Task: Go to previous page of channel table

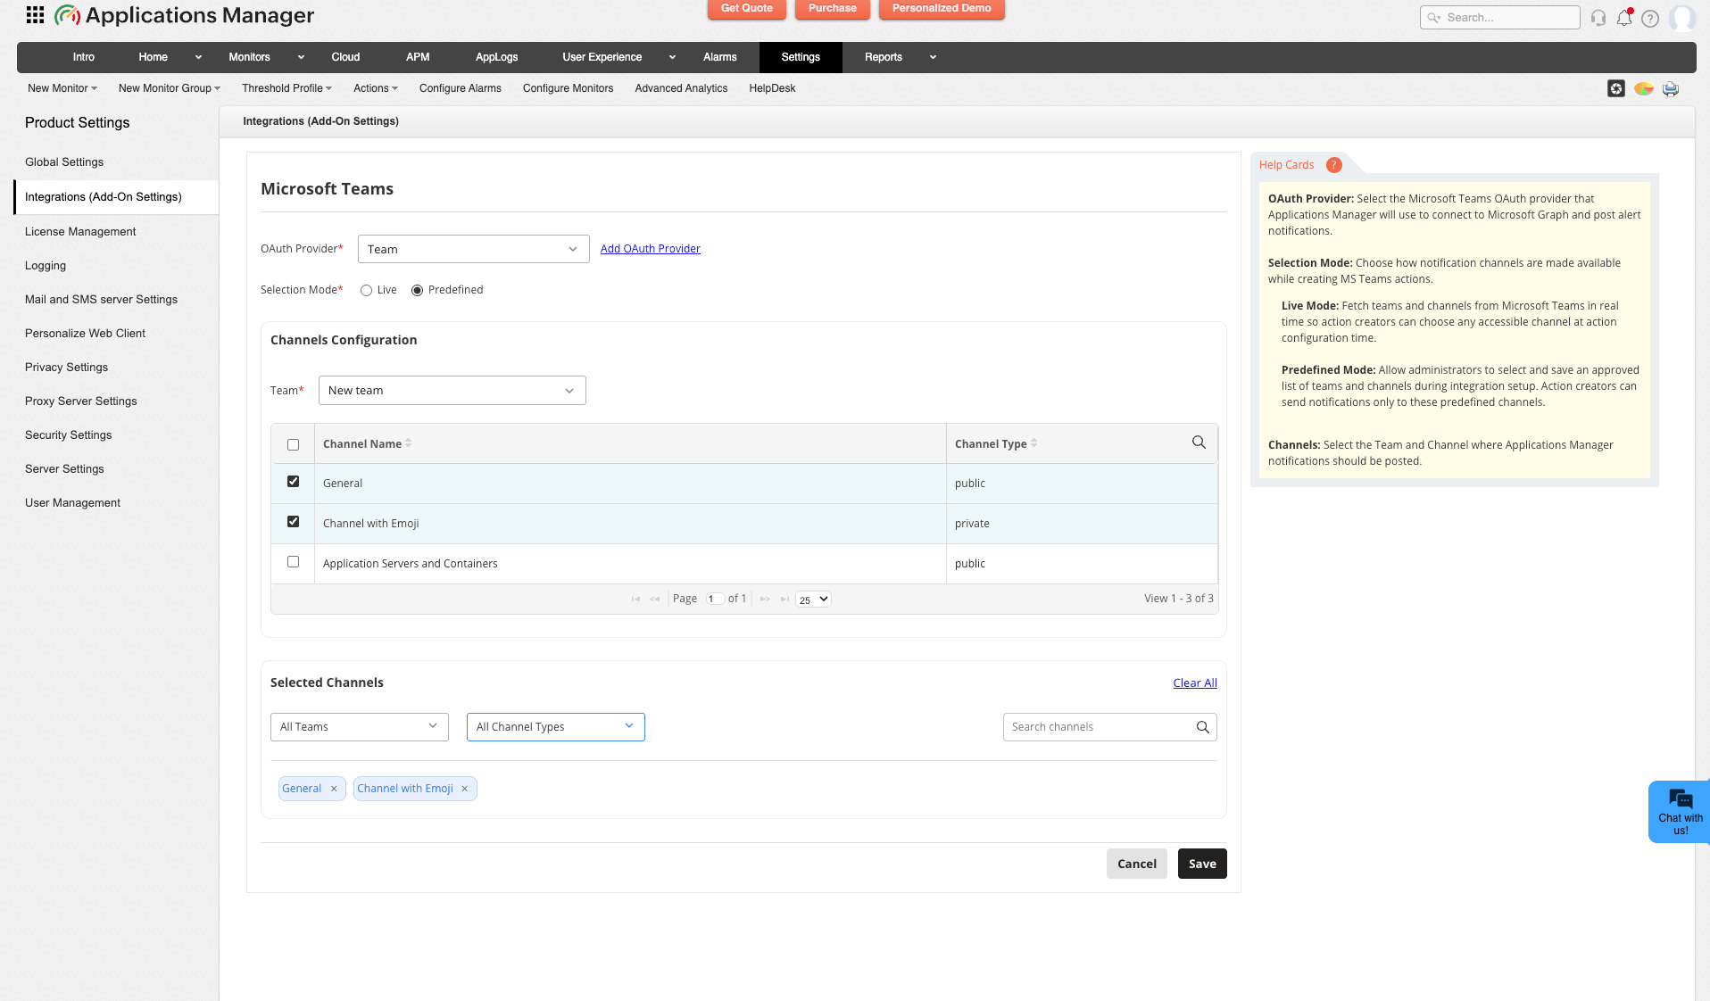Action: (x=655, y=600)
